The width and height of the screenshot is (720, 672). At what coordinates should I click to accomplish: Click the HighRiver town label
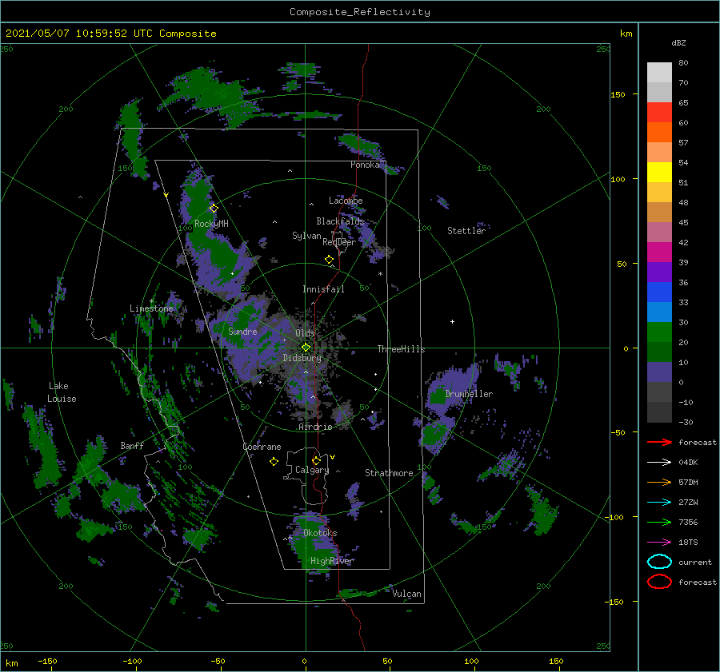pyautogui.click(x=331, y=561)
